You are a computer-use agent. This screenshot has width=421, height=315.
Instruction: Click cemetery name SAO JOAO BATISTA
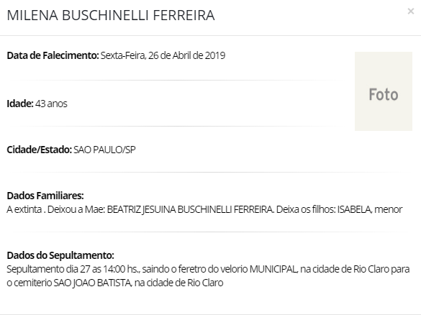pyautogui.click(x=92, y=283)
